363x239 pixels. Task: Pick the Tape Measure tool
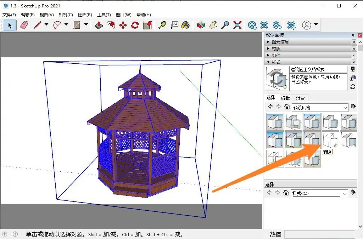point(162,25)
